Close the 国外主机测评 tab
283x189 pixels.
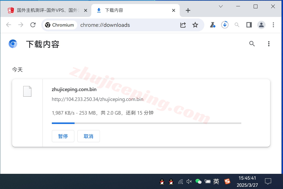85,10
